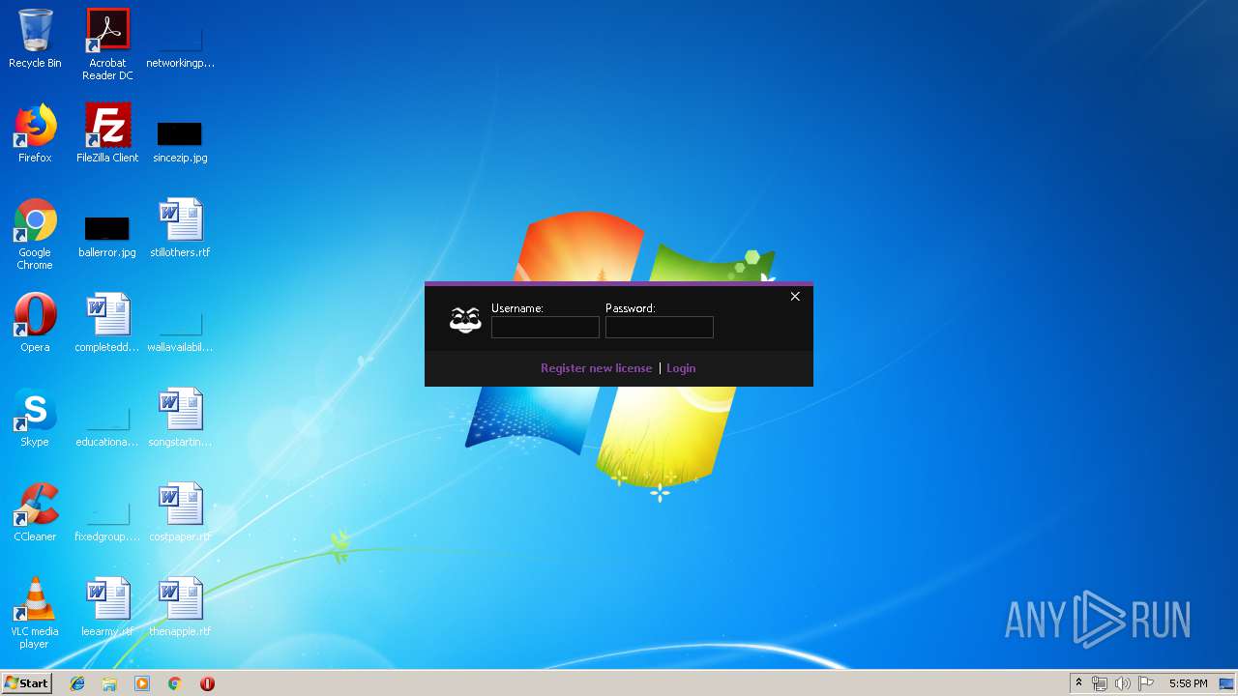1238x696 pixels.
Task: Open Opera from the taskbar
Action: [207, 683]
